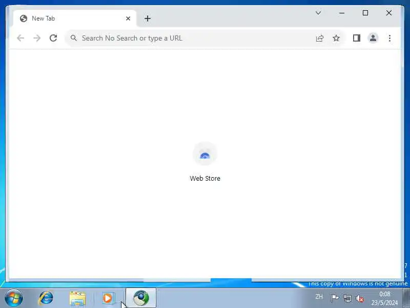The image size is (410, 308).
Task: Click the New Tab globe favicon
Action: coord(24,18)
